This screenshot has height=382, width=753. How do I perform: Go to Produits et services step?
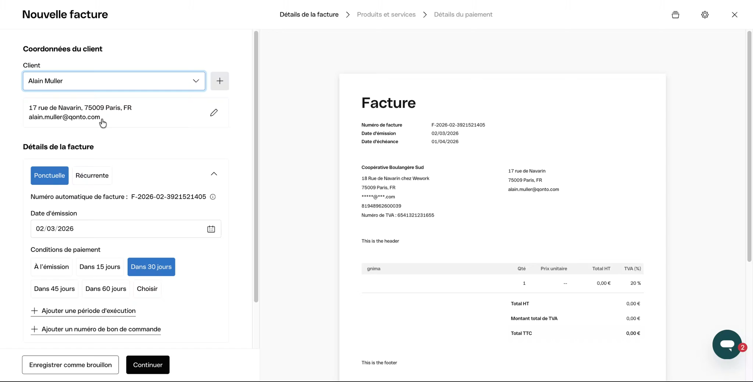(x=386, y=15)
